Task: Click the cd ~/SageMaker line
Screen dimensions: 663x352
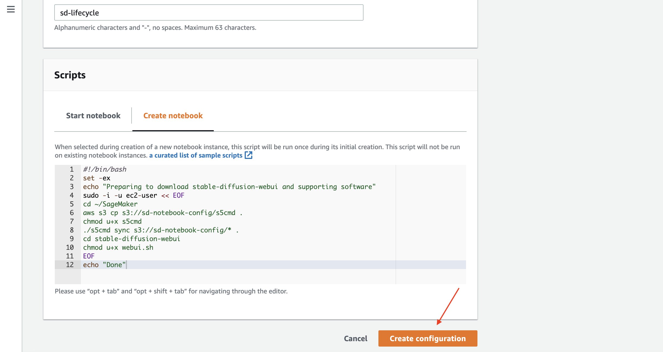Action: click(110, 204)
